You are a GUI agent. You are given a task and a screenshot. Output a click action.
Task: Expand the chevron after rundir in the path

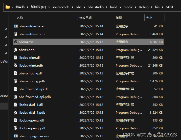click(x=135, y=7)
